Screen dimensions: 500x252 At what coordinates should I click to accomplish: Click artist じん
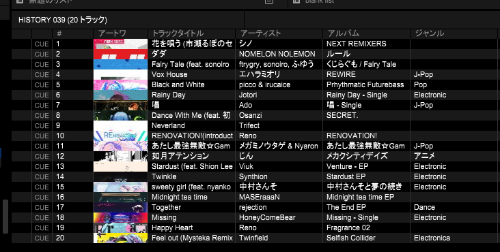click(246, 156)
